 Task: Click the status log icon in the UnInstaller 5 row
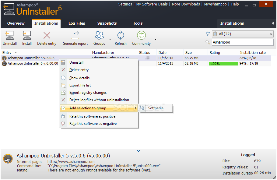(147, 58)
